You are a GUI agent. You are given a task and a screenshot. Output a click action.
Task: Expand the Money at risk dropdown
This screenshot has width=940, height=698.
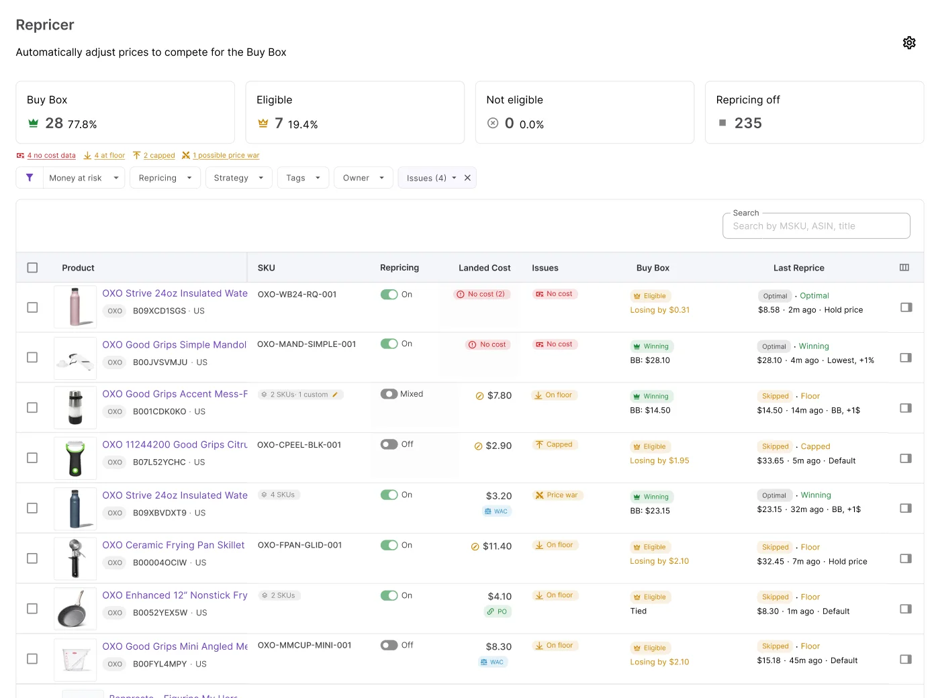tap(84, 178)
